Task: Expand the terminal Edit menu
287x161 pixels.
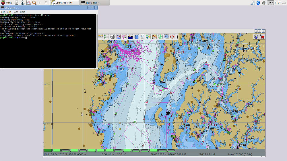Action: [9, 12]
